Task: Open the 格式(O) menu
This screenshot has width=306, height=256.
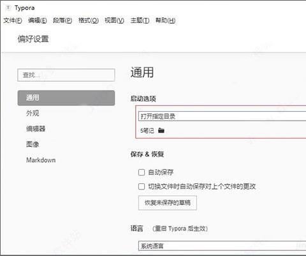Action: click(89, 20)
